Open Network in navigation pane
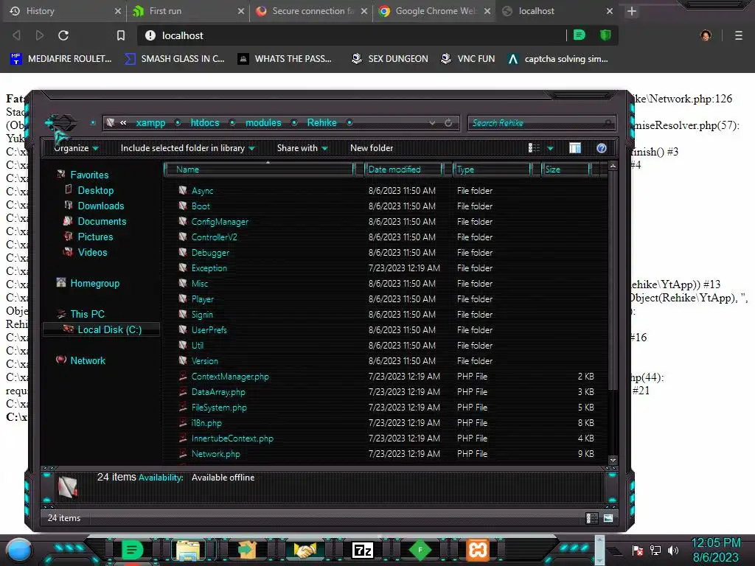 click(88, 360)
